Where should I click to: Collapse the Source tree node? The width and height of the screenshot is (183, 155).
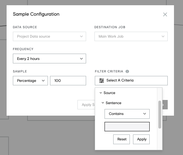(101, 93)
